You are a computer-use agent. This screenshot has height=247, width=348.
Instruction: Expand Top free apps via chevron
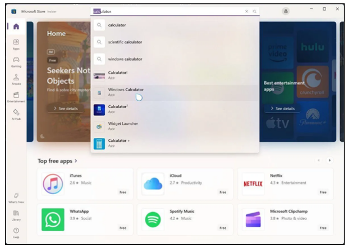(76, 161)
